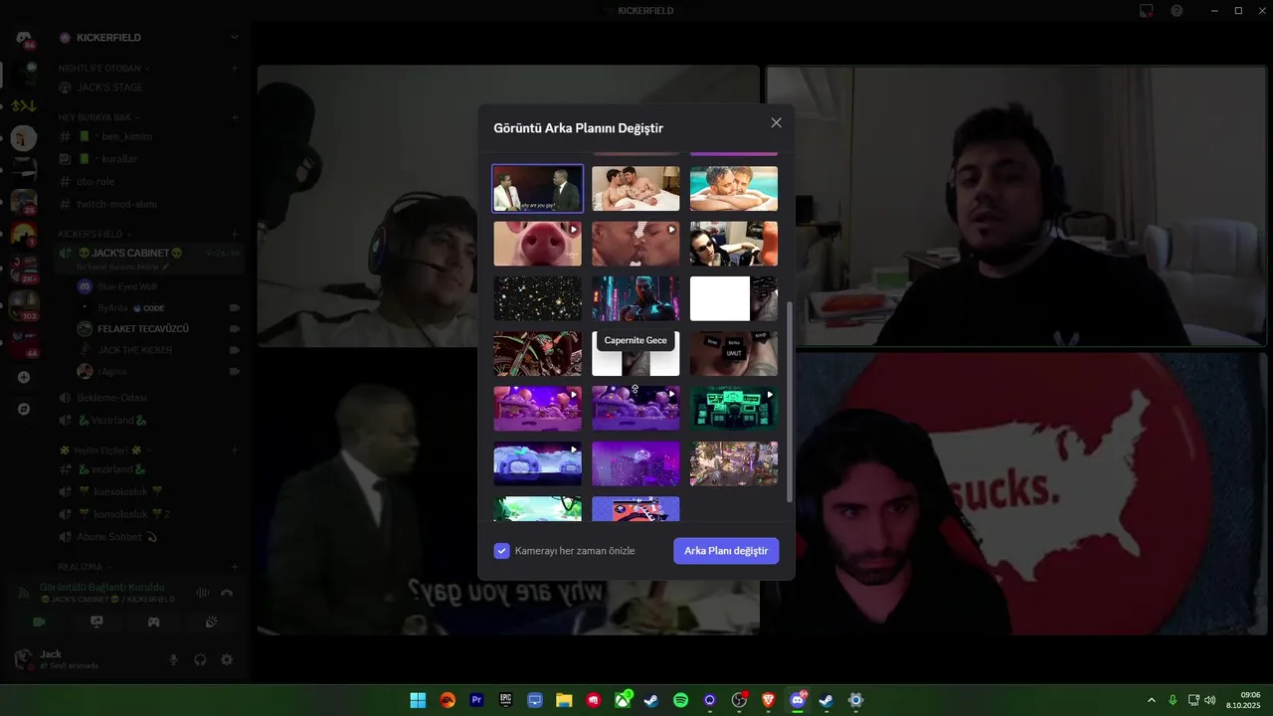Click user JACK THE KICKER in voice list

[x=159, y=350]
